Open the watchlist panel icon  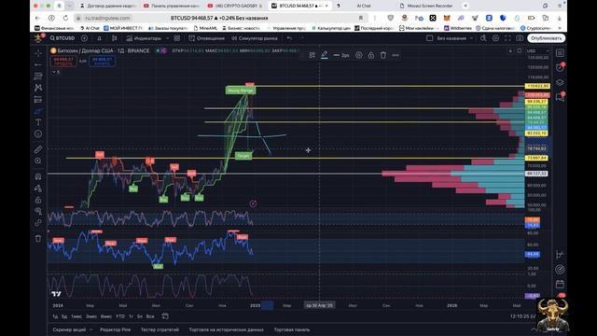pyautogui.click(x=560, y=53)
